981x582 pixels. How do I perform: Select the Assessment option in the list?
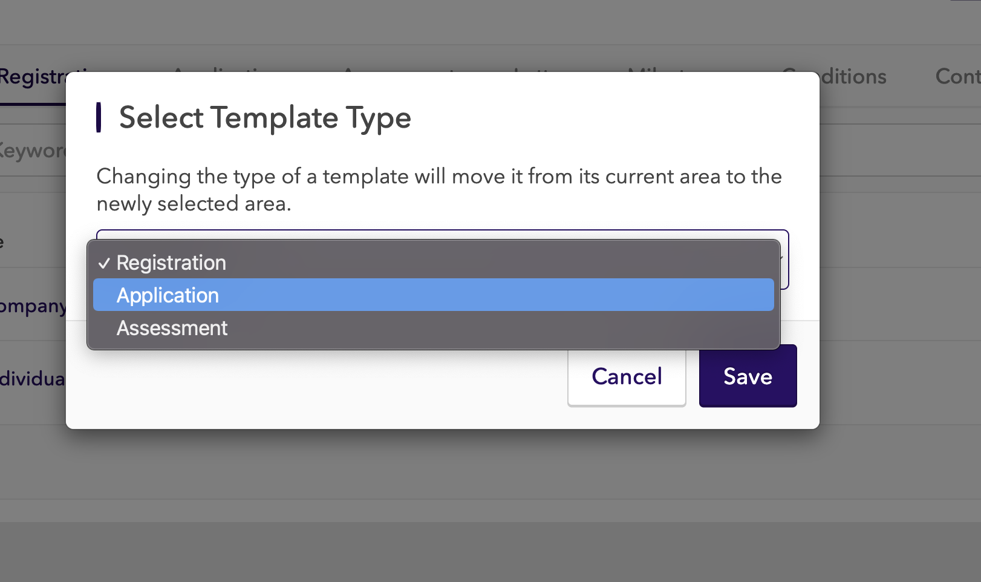click(172, 328)
